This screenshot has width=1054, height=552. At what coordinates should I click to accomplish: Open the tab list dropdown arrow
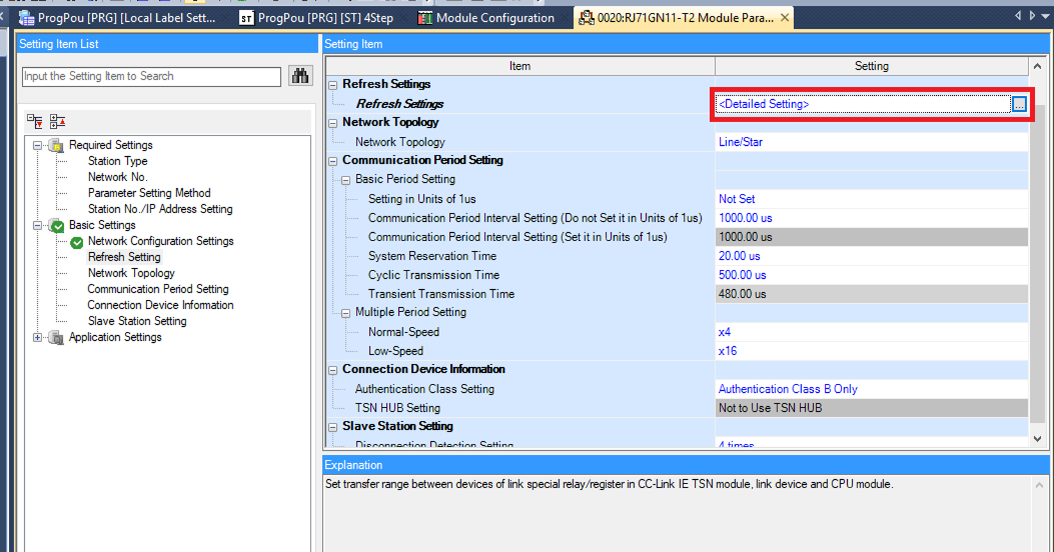pyautogui.click(x=1046, y=15)
